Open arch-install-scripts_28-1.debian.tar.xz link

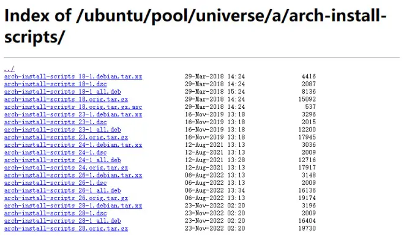pos(73,206)
